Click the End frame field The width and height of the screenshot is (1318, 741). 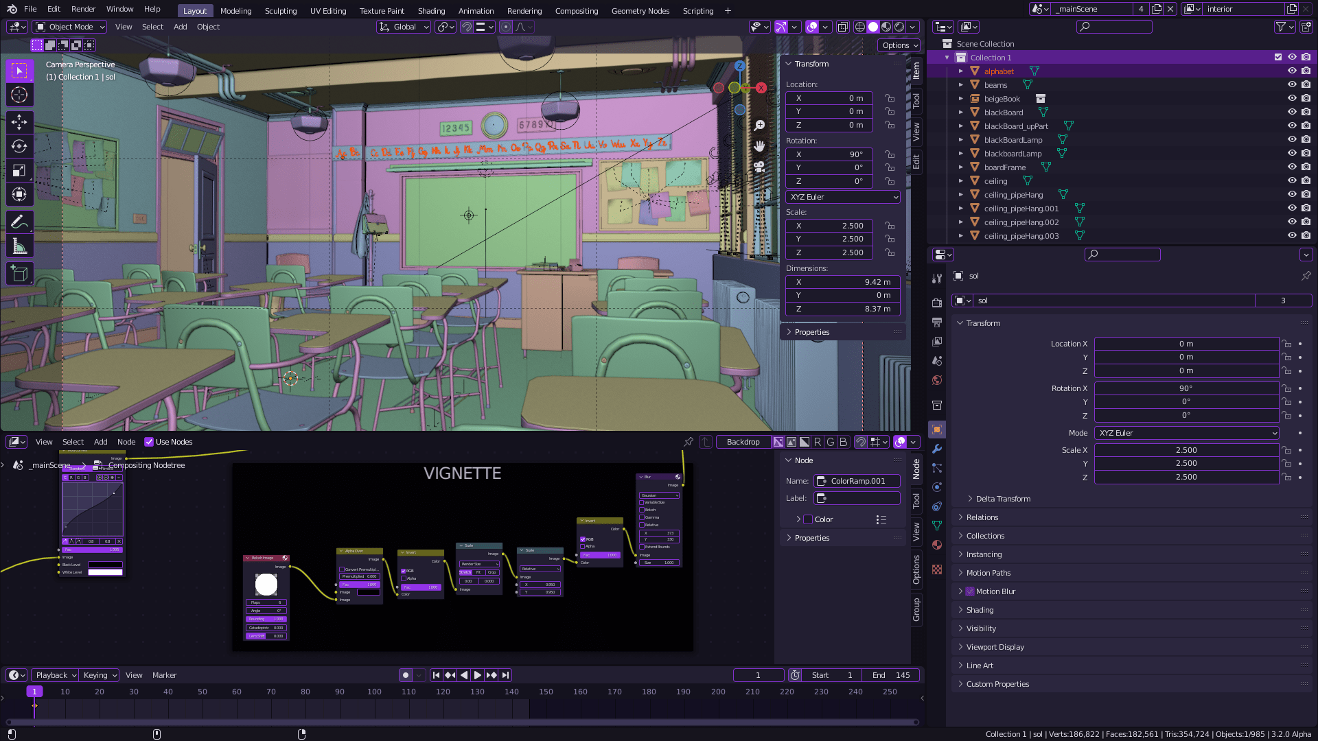tap(891, 675)
